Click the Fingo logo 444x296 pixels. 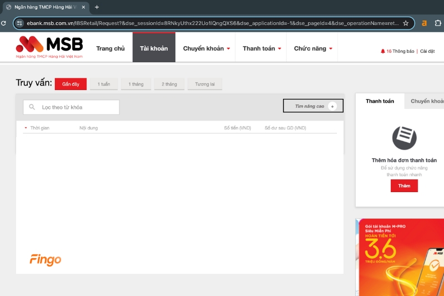click(x=46, y=260)
